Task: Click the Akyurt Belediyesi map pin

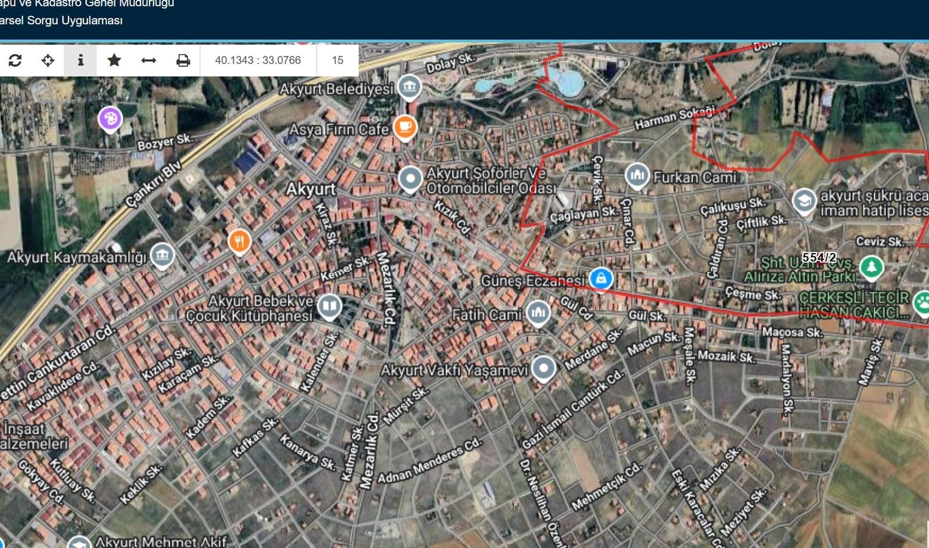Action: tap(411, 88)
